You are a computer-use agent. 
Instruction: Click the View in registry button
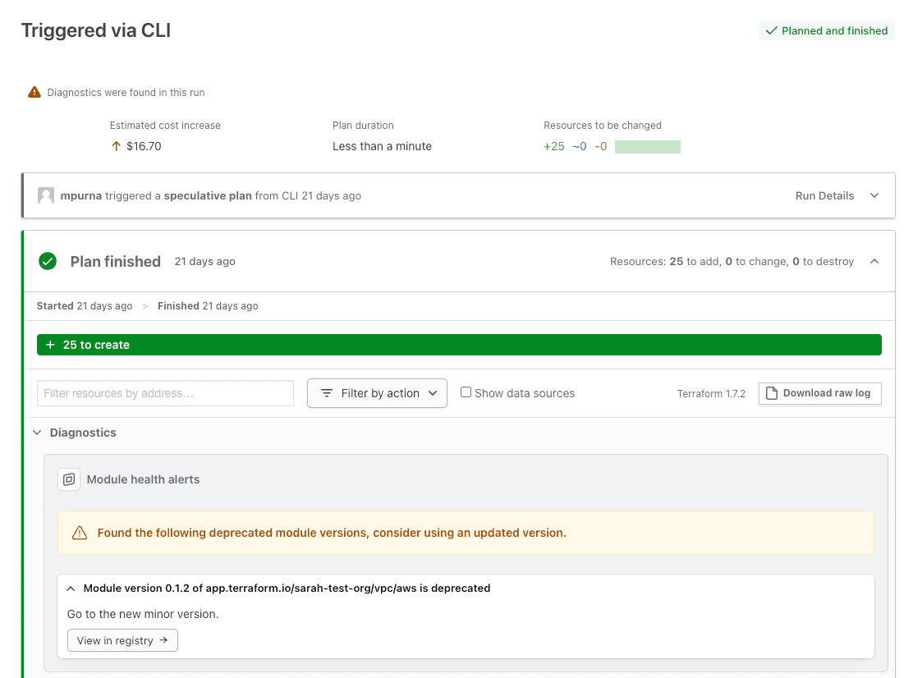click(122, 640)
